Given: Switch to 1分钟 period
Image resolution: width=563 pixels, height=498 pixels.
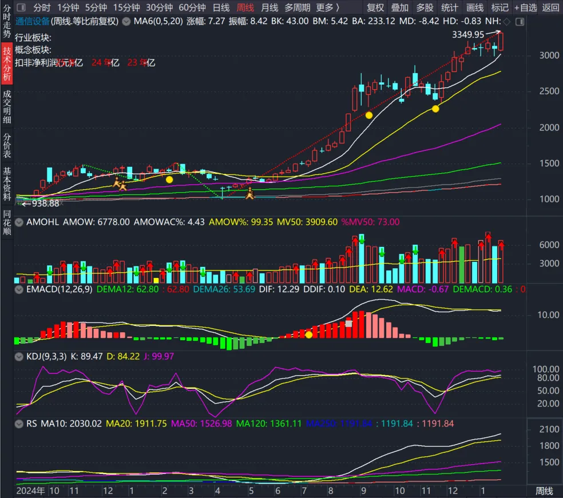Looking at the screenshot, I should click(x=68, y=7).
